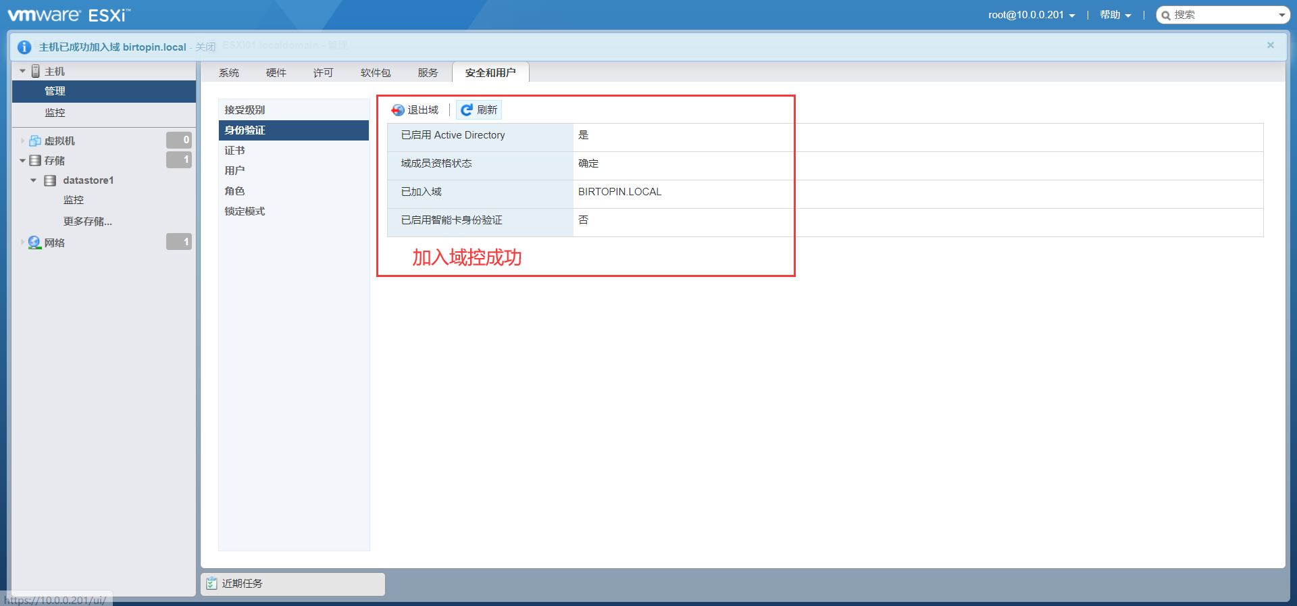1297x606 pixels.
Task: Select 管理 under host
Action: [104, 91]
